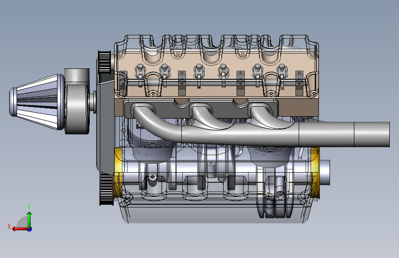The image size is (399, 258).
Task: Select the crankshaft stub protruding on the right
Action: tap(325, 173)
